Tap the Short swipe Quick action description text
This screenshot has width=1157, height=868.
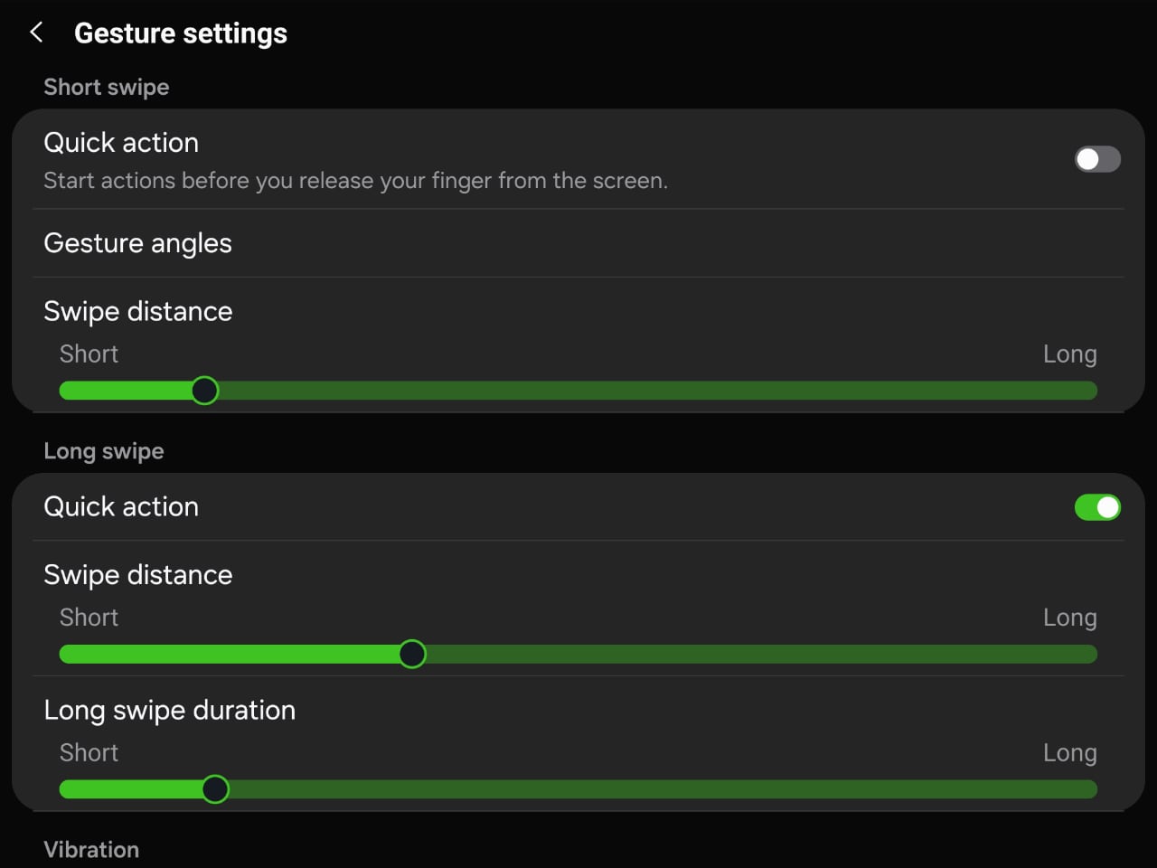point(355,181)
